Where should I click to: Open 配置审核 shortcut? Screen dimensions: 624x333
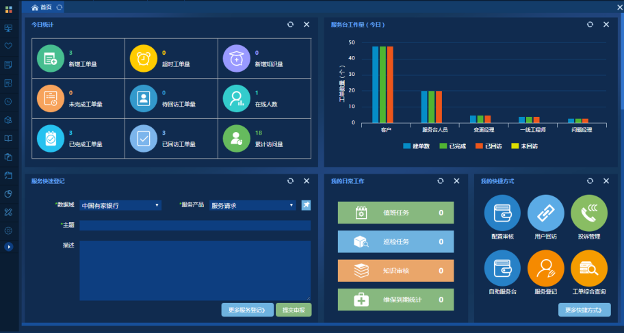pos(502,213)
